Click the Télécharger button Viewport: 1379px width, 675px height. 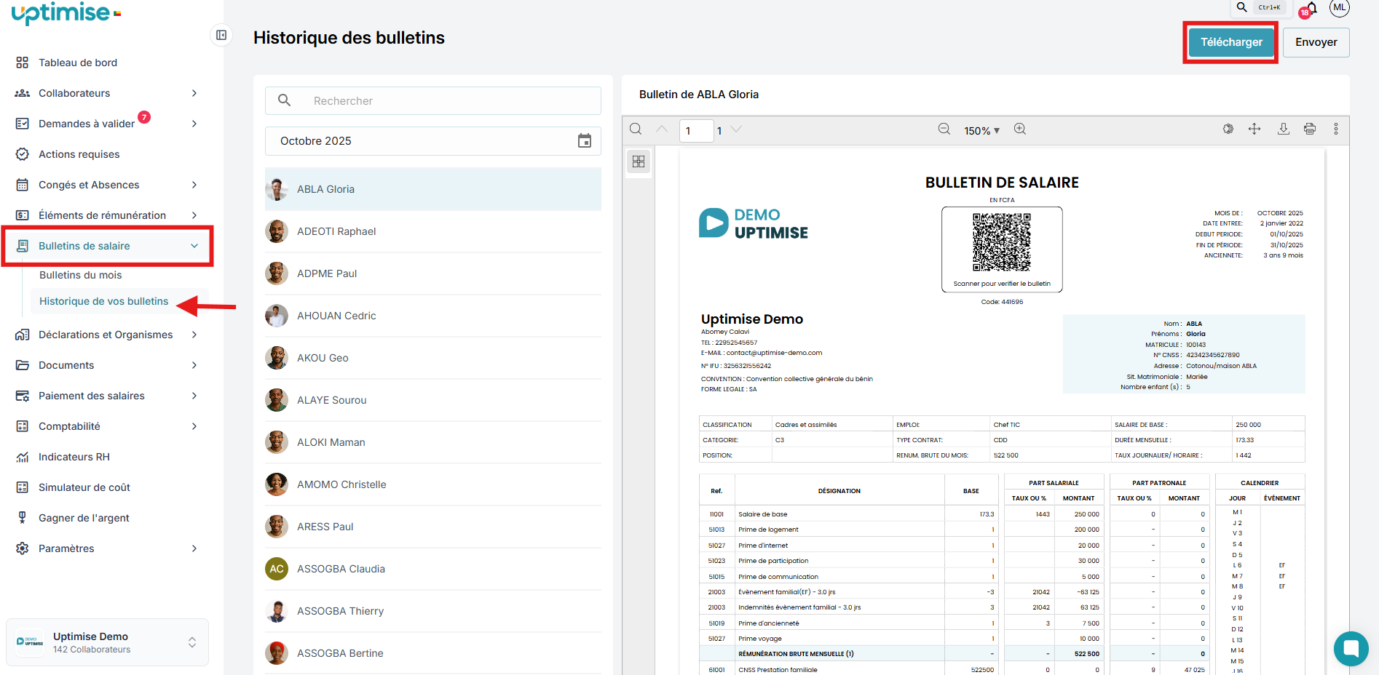tap(1231, 42)
